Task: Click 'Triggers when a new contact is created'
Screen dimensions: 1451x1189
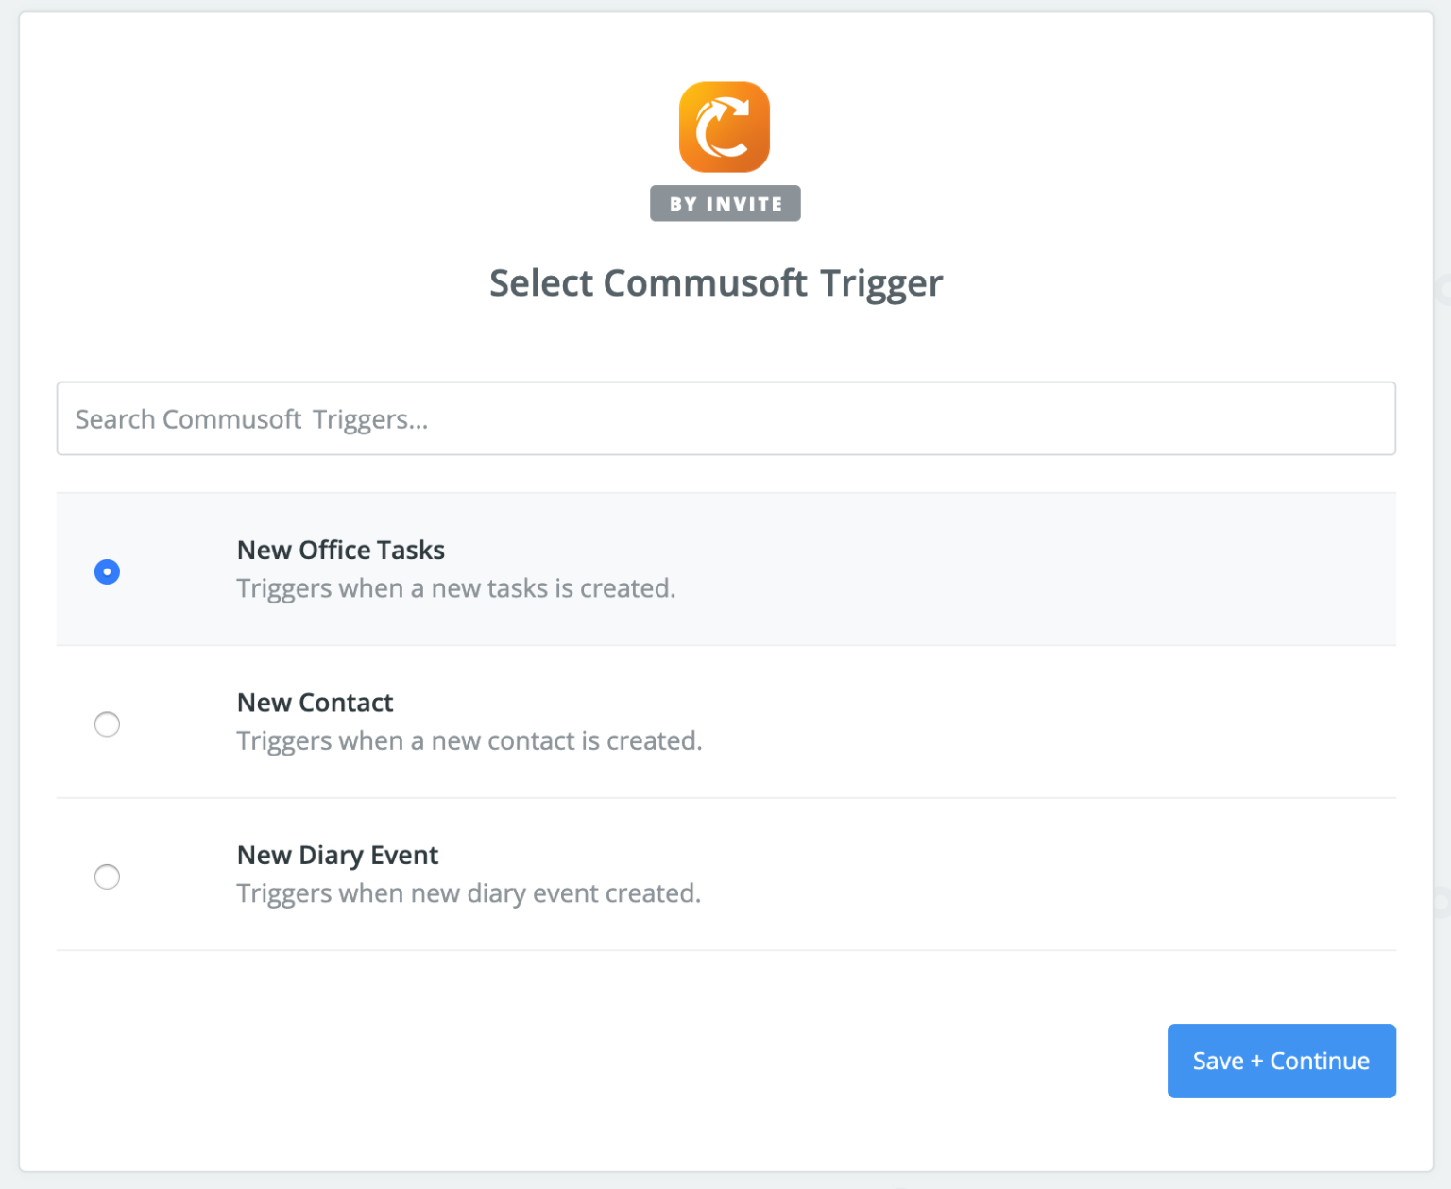Action: (469, 740)
